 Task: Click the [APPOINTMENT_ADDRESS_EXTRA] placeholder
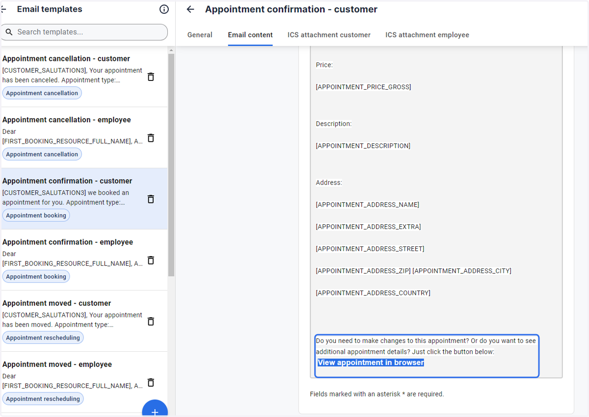click(x=368, y=227)
